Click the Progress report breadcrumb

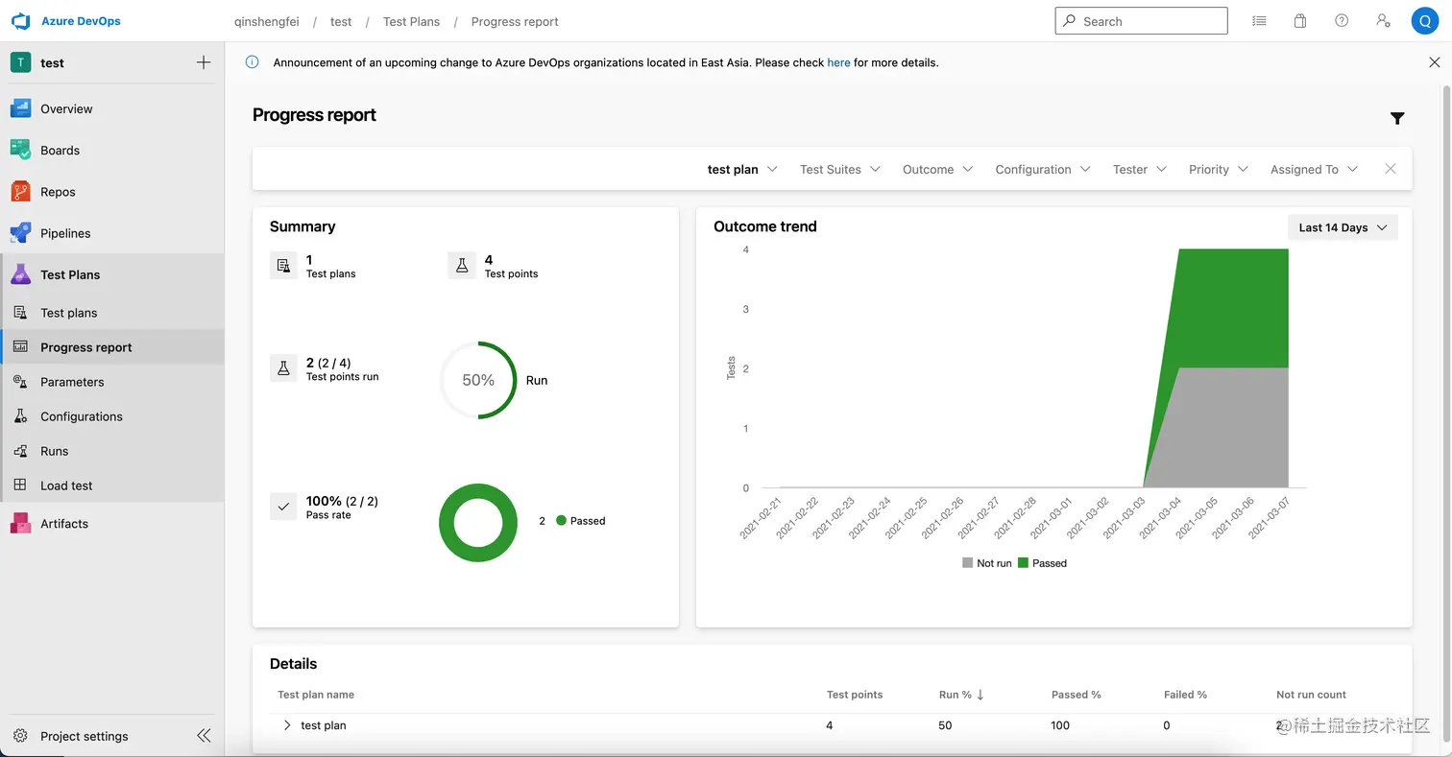point(515,21)
